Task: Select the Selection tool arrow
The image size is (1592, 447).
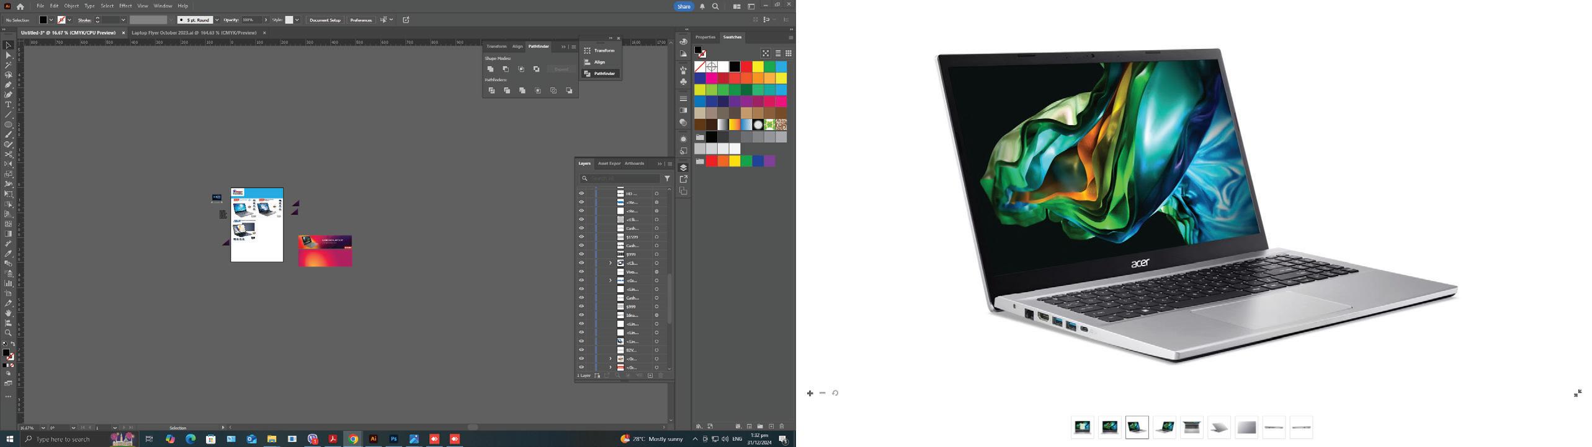Action: pyautogui.click(x=8, y=45)
